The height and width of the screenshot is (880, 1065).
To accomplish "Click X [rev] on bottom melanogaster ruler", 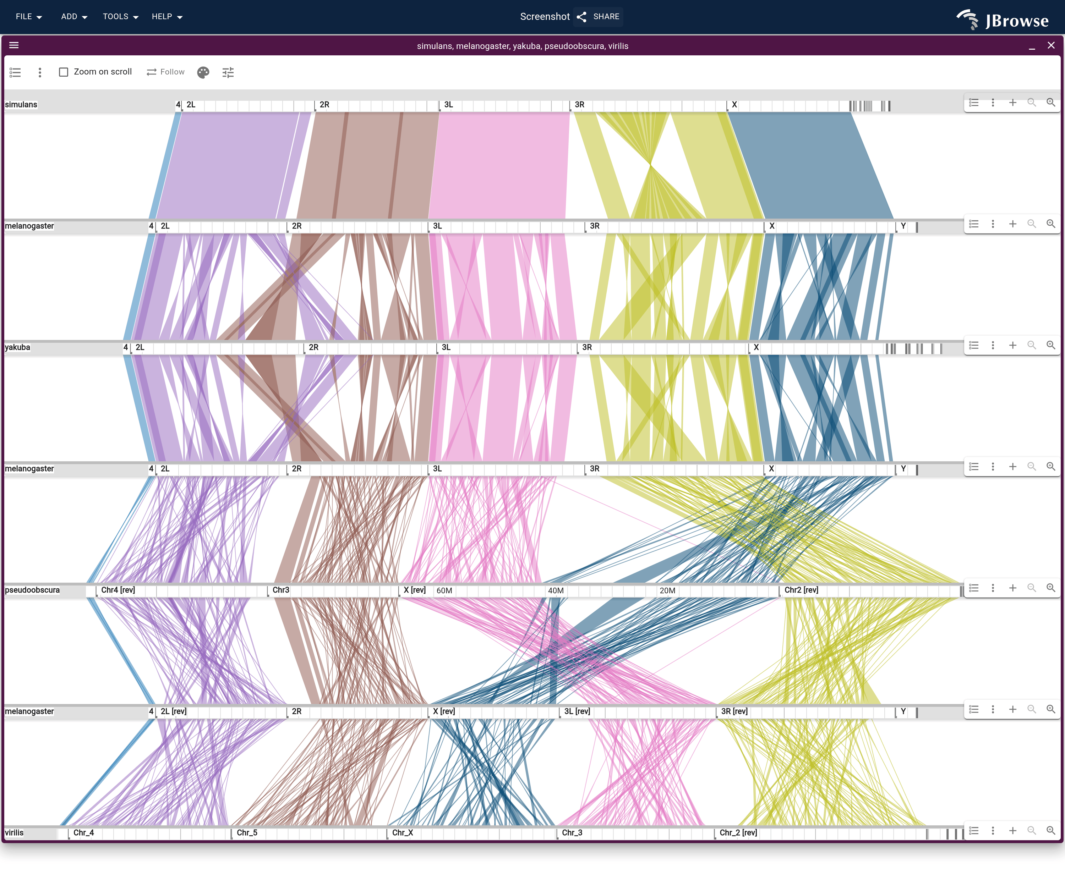I will tap(444, 712).
